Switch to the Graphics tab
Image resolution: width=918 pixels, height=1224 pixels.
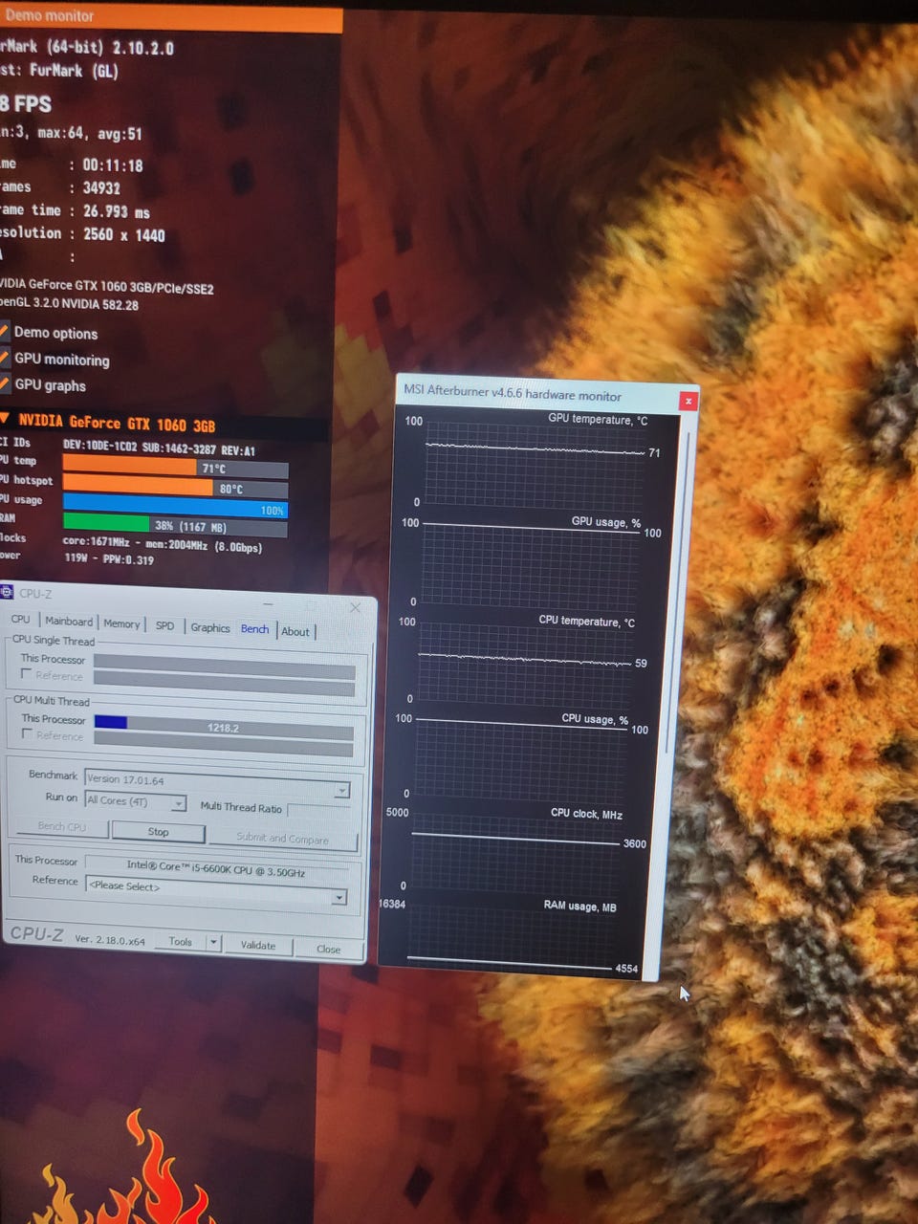tap(210, 627)
